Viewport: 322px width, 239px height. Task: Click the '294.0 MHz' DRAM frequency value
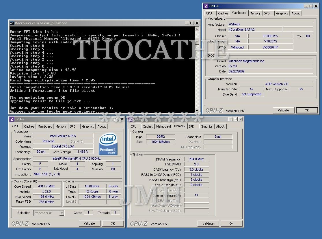point(196,159)
